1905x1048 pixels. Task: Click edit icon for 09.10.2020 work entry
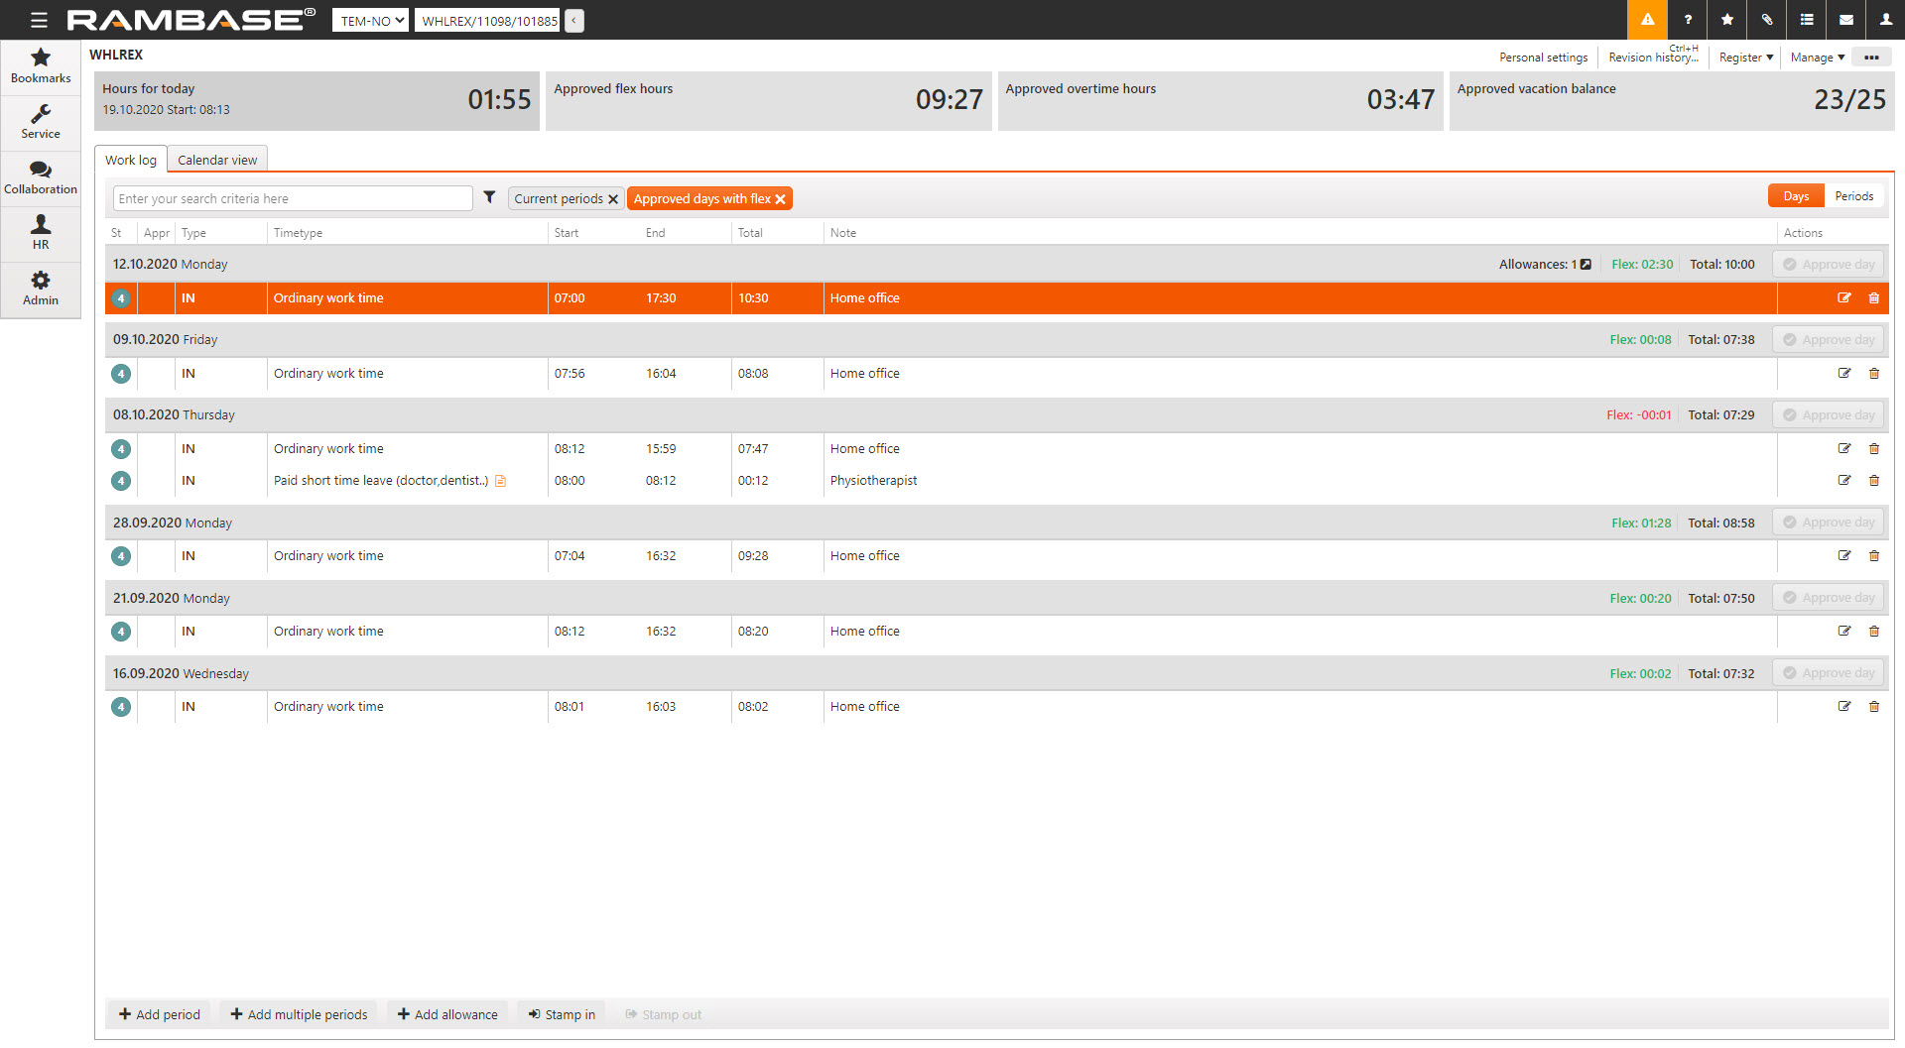1843,374
